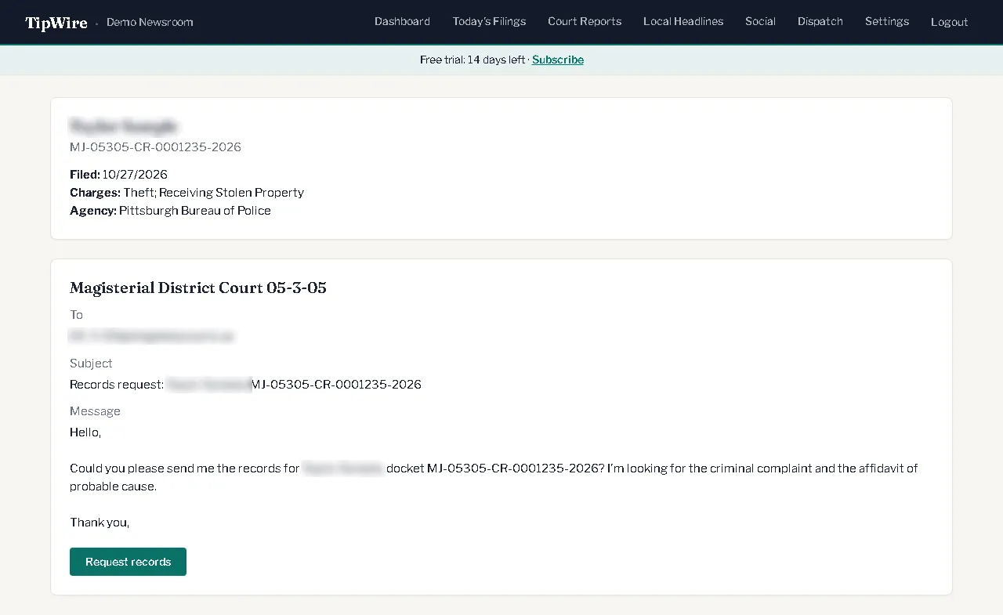The height and width of the screenshot is (615, 1003).
Task: Select the 'Magisterial District Court 05-3-05' heading
Action: point(198,288)
